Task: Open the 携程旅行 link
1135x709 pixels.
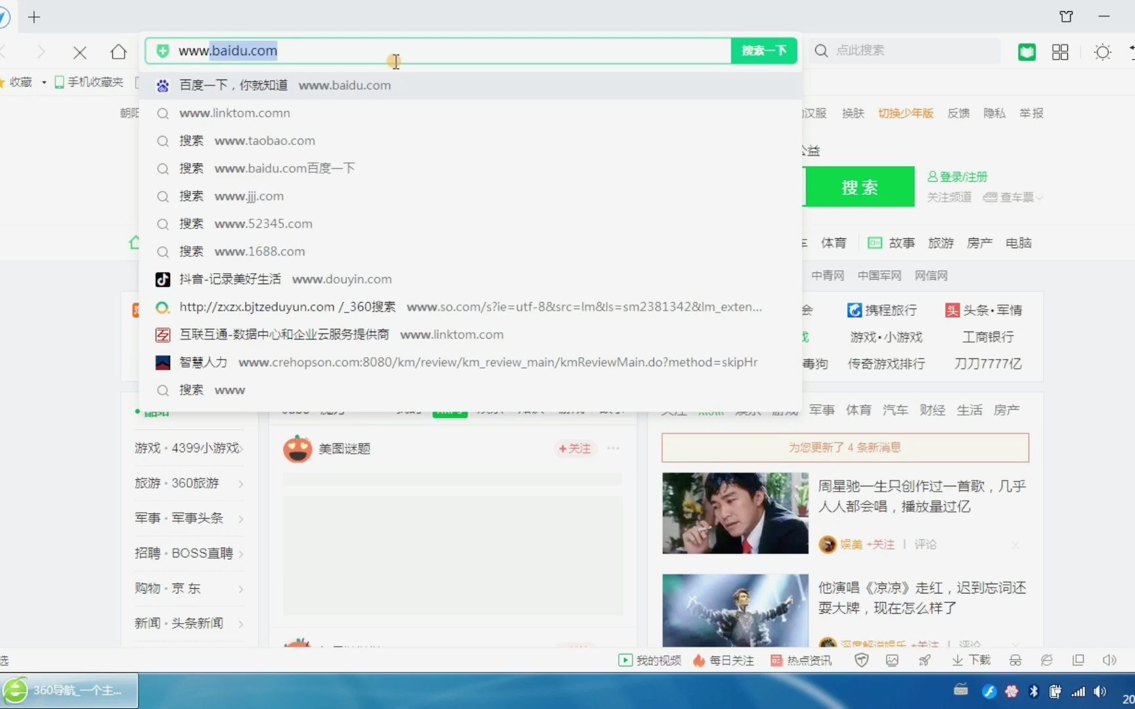Action: point(881,310)
